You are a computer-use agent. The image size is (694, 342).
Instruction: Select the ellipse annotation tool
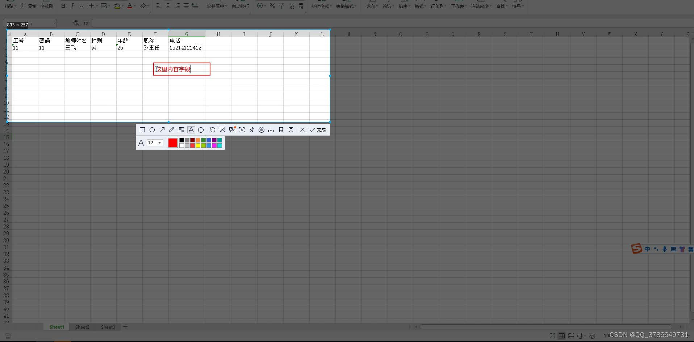coord(152,130)
